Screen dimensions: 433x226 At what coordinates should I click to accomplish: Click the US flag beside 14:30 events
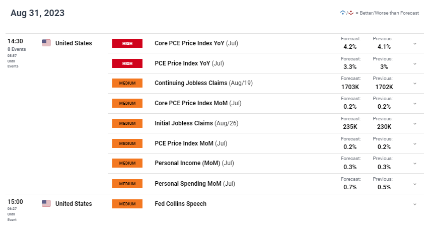click(x=46, y=43)
